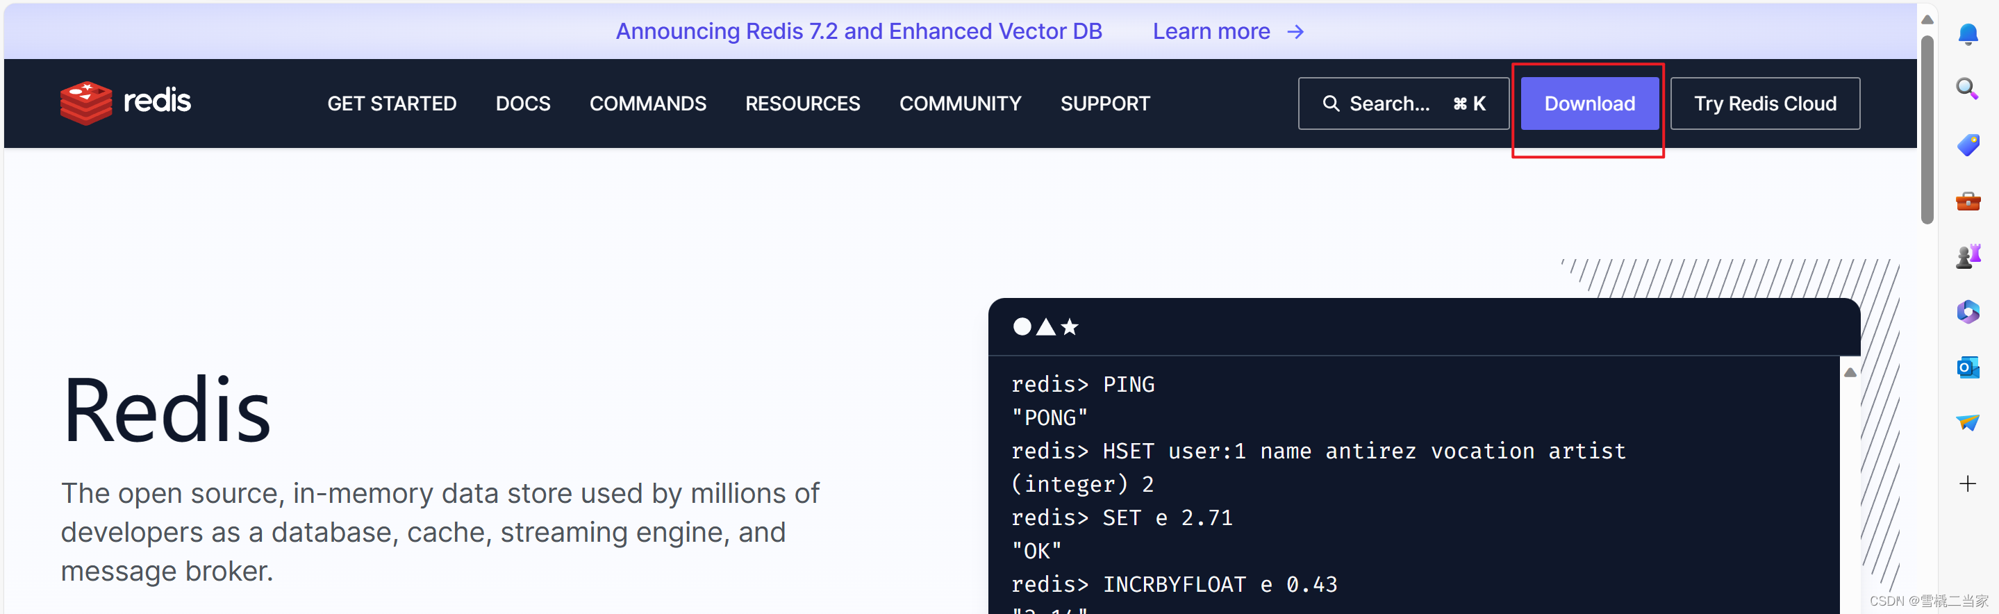This screenshot has width=1999, height=614.
Task: Open the DOCS menu
Action: coord(523,103)
